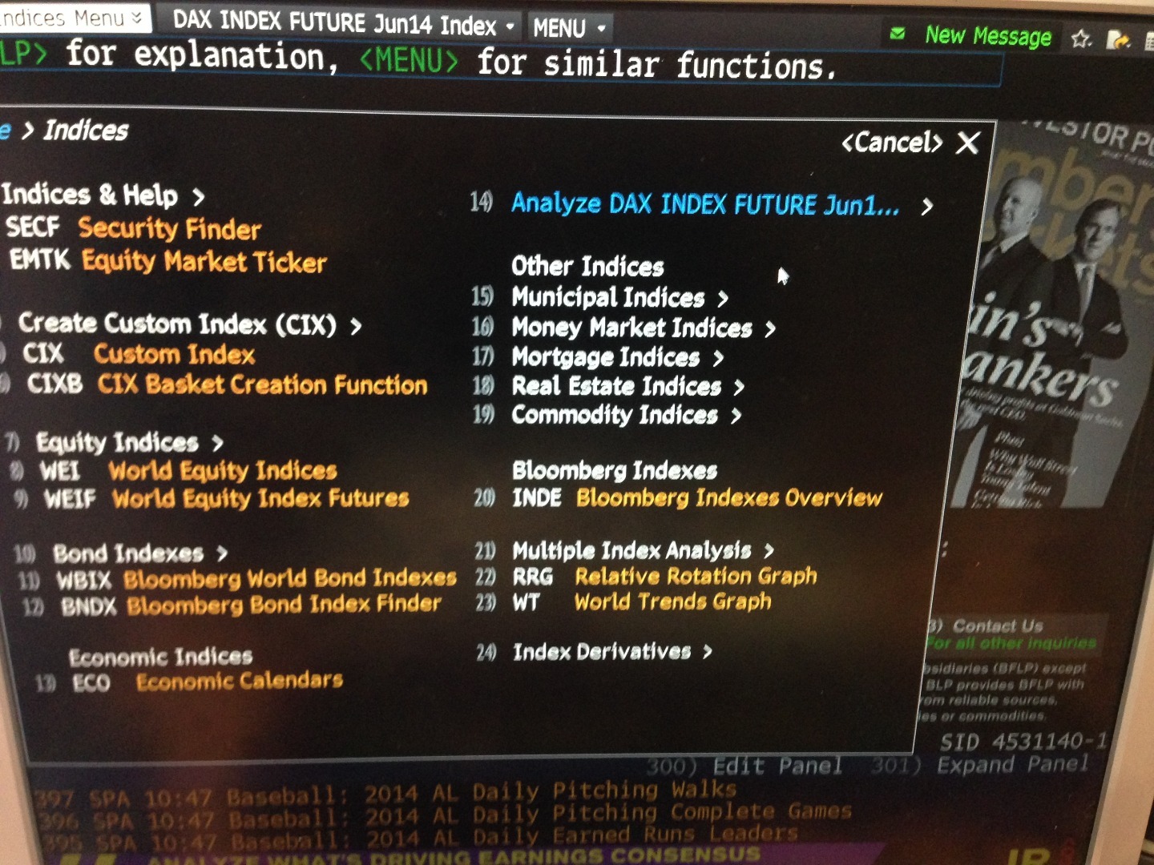
Task: Open BNDX Bloomberg Bond Index Finder
Action: click(251, 605)
